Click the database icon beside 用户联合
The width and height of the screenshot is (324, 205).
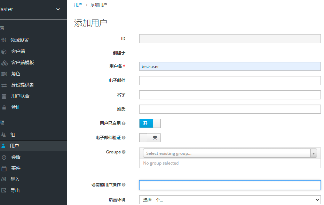4,96
